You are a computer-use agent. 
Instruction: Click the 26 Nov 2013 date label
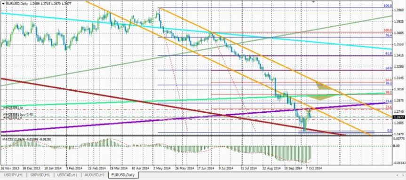(10, 168)
